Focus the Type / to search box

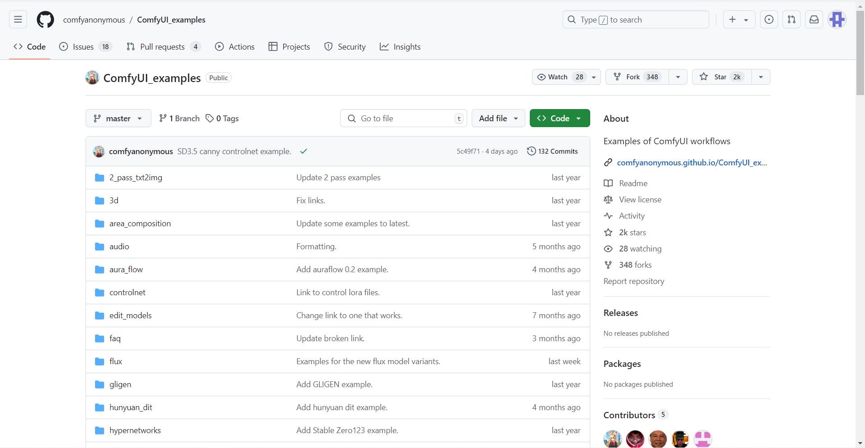point(636,19)
